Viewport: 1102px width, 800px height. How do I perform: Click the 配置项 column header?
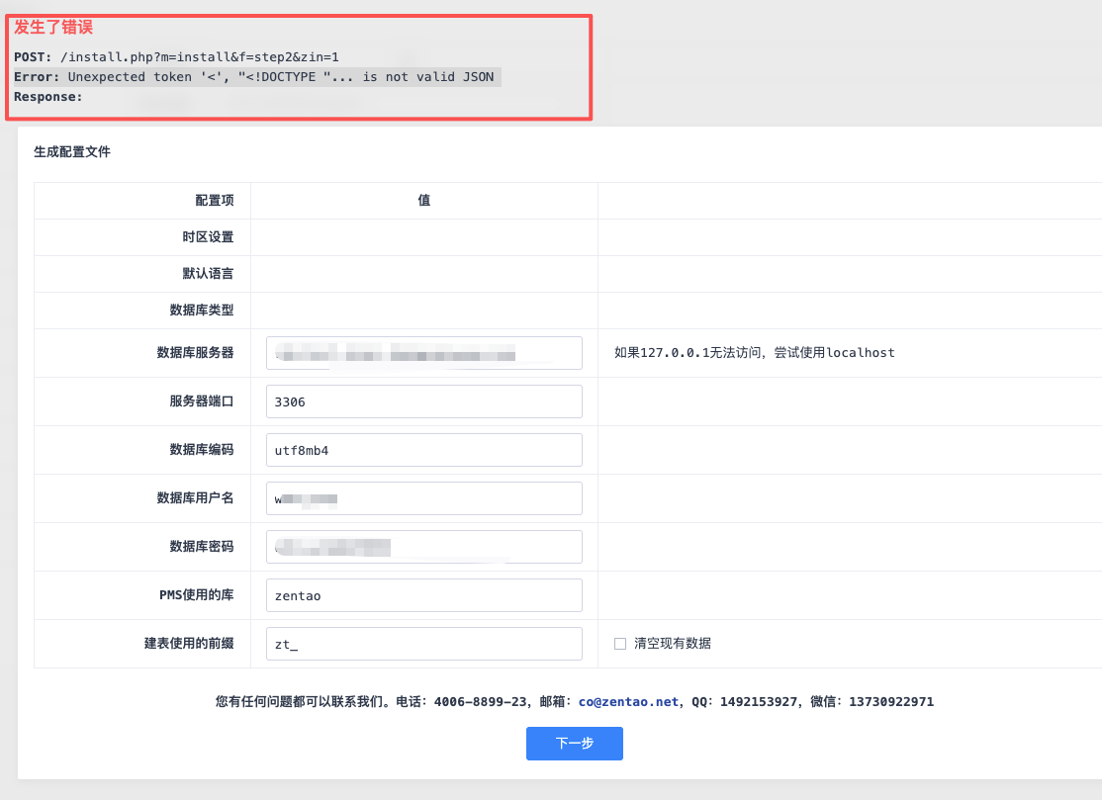click(x=215, y=200)
